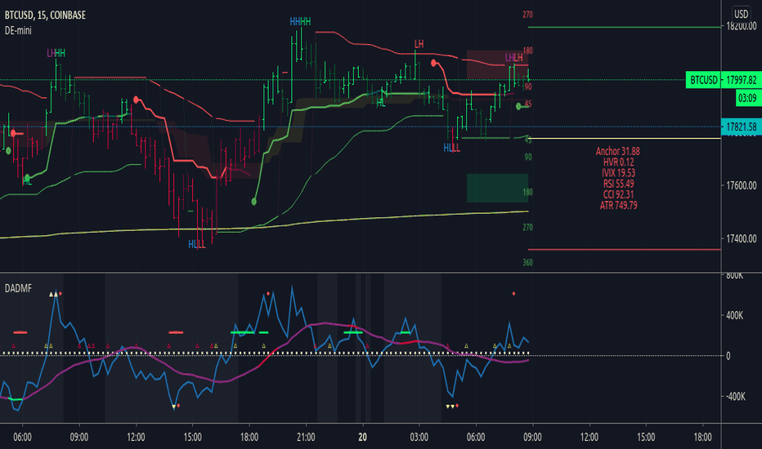762x449 pixels.
Task: Click the HHHH label above the peak
Action: click(300, 21)
